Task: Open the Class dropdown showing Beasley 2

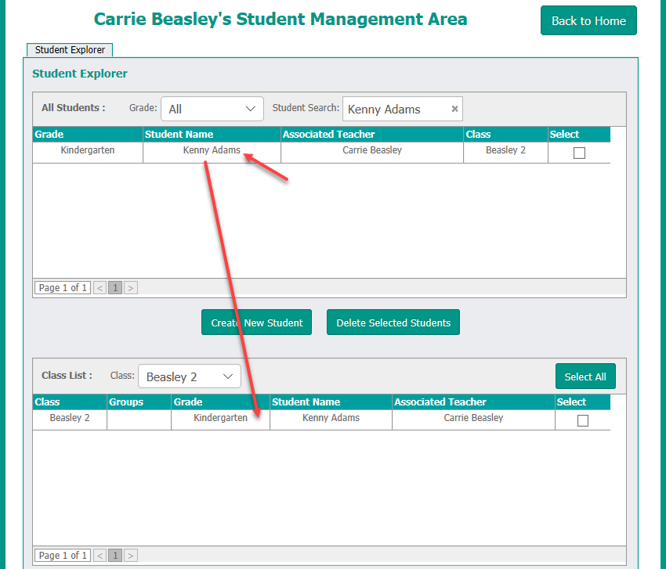Action: (190, 376)
